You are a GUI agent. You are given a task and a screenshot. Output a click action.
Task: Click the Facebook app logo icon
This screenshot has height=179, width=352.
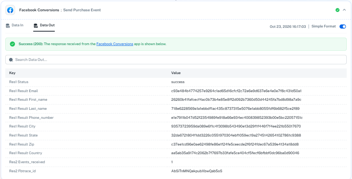pos(10,10)
